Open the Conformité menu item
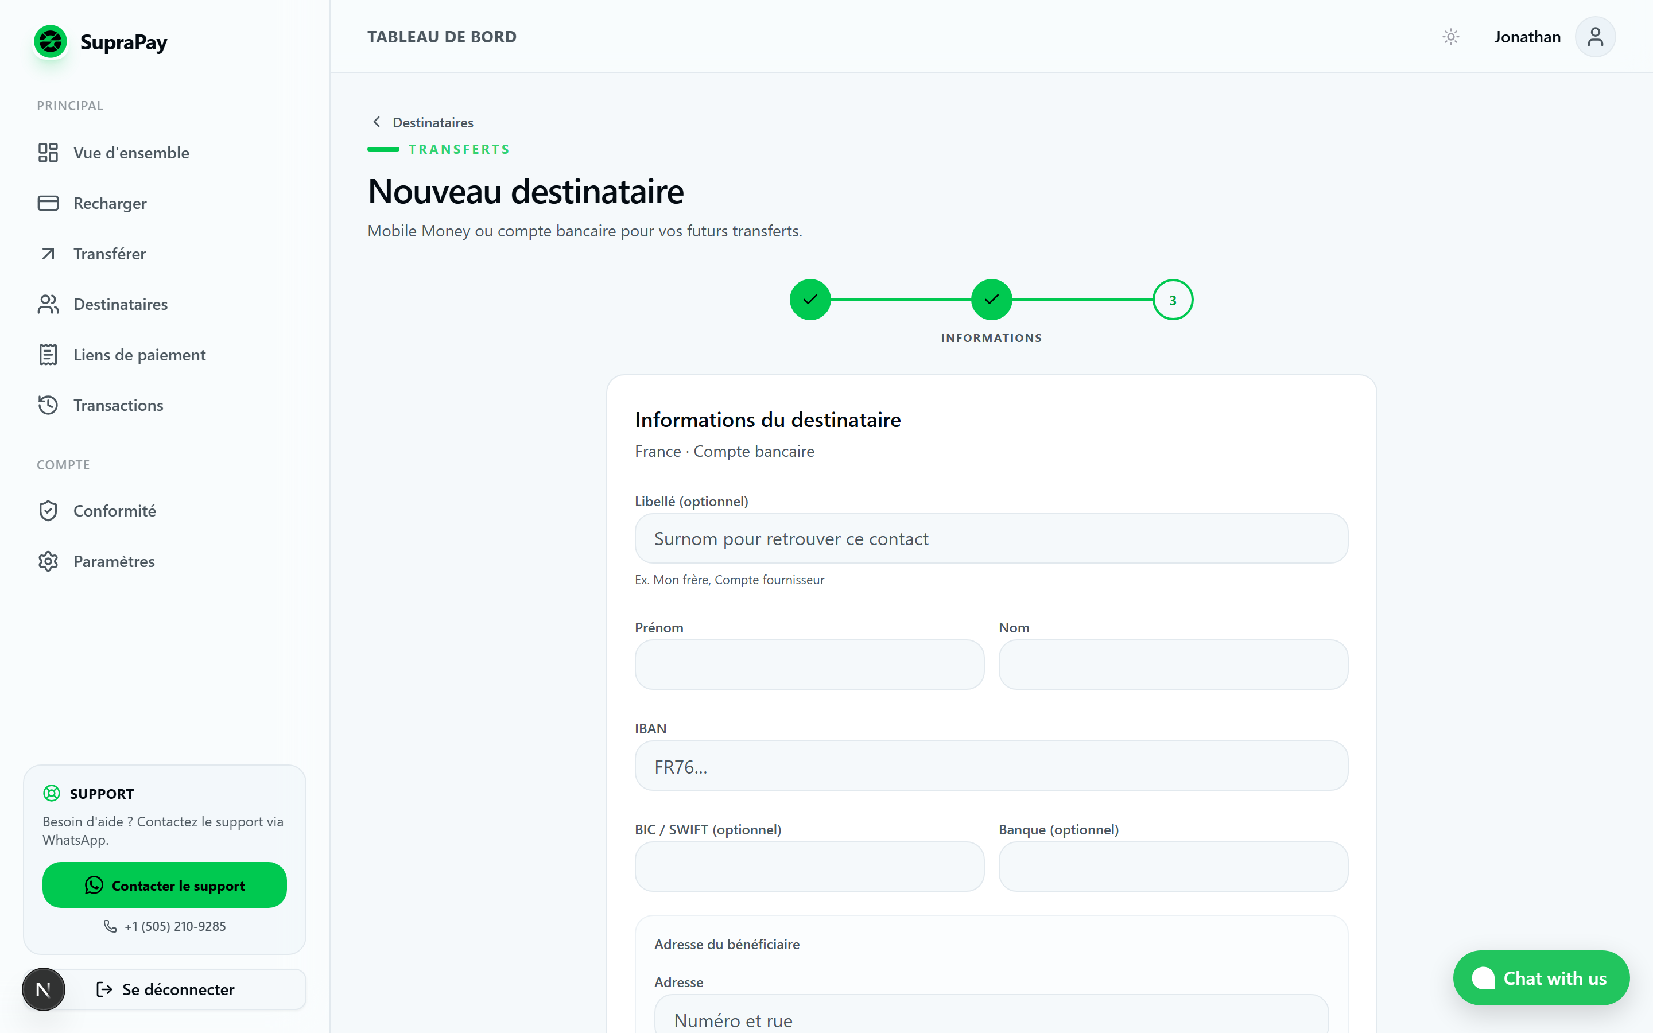The width and height of the screenshot is (1653, 1033). (x=165, y=510)
